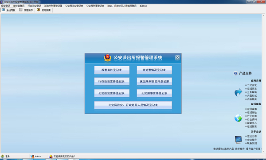The height and width of the screenshot is (160, 266).
Task: Click the 产品支持 heading text
Action: [x=245, y=73]
